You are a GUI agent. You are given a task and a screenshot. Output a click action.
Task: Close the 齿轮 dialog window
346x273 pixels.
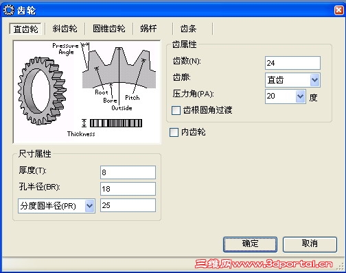pos(339,10)
